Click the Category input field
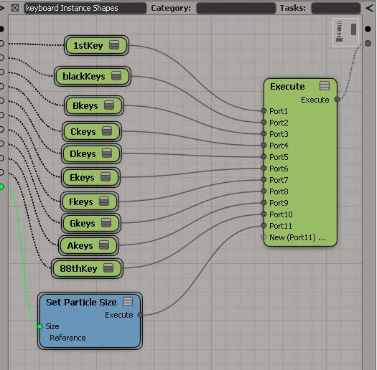This screenshot has width=377, height=370. click(236, 8)
